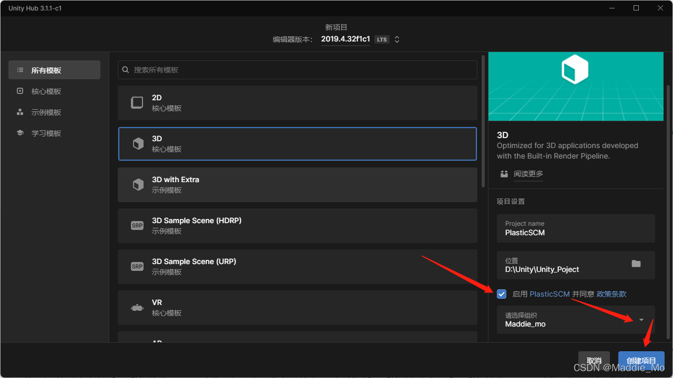This screenshot has height=378, width=673.
Task: Open the PlasticSCM link
Action: tap(549, 294)
